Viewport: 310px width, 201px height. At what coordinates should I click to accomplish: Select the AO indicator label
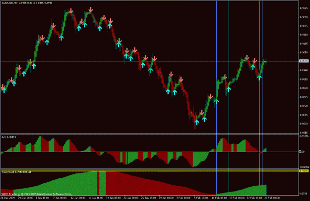coord(9,137)
